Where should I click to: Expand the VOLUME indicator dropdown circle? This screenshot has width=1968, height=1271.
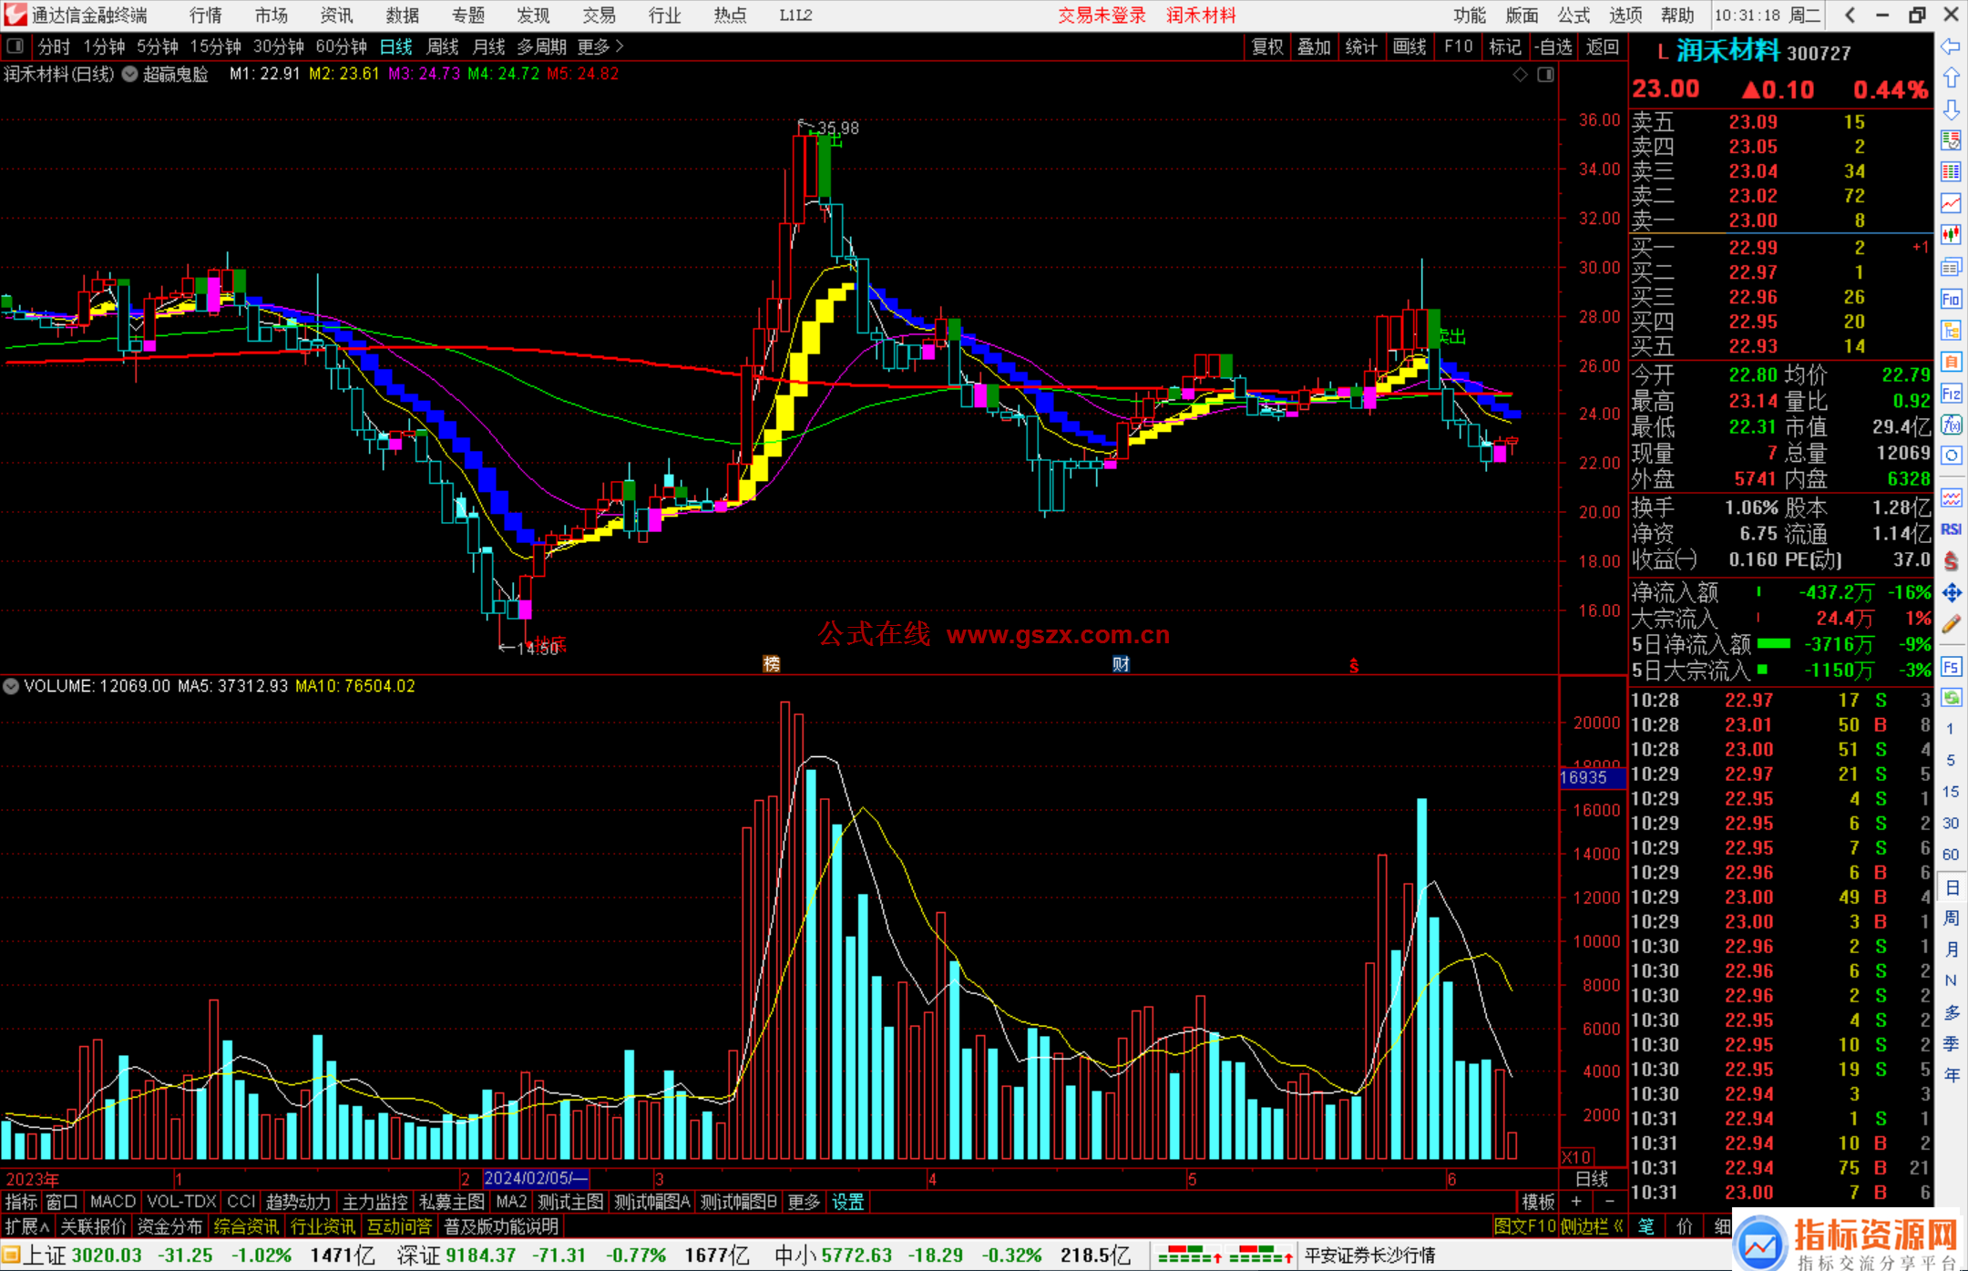pyautogui.click(x=11, y=686)
